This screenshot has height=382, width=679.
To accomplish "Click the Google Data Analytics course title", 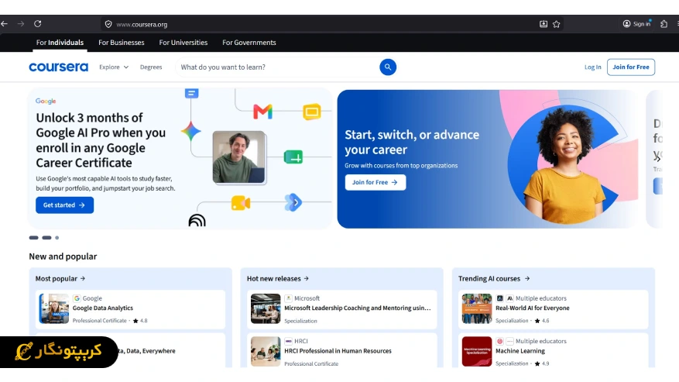I will (103, 308).
